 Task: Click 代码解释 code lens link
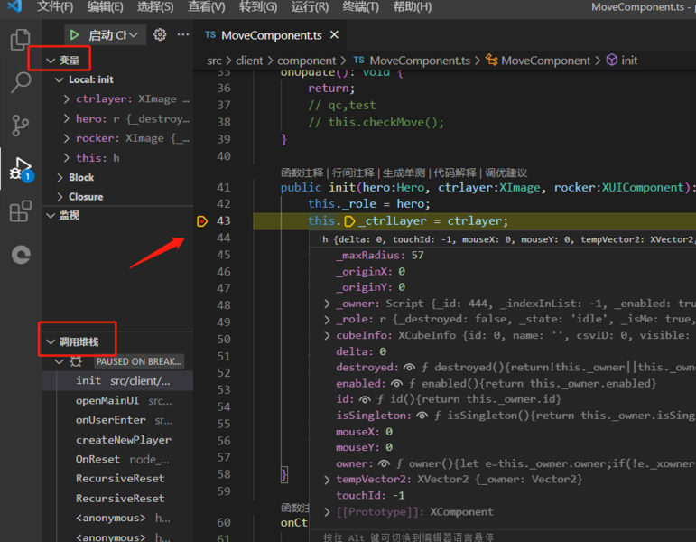[x=455, y=173]
